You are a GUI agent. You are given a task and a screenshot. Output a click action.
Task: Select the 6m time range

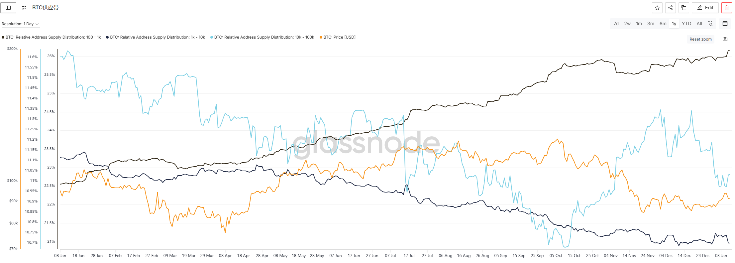pyautogui.click(x=663, y=24)
